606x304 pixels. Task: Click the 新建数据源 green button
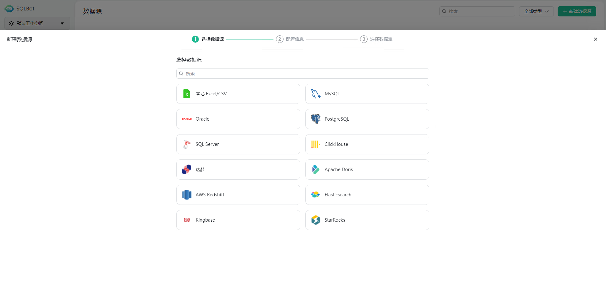coord(577,11)
